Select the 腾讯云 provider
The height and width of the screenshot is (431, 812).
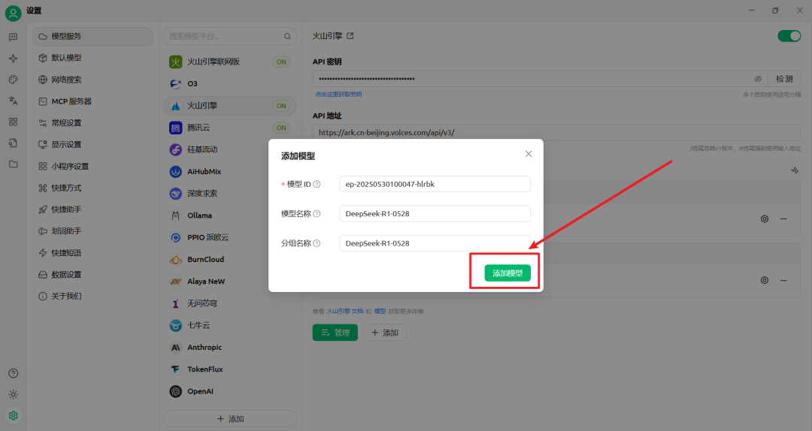point(230,128)
